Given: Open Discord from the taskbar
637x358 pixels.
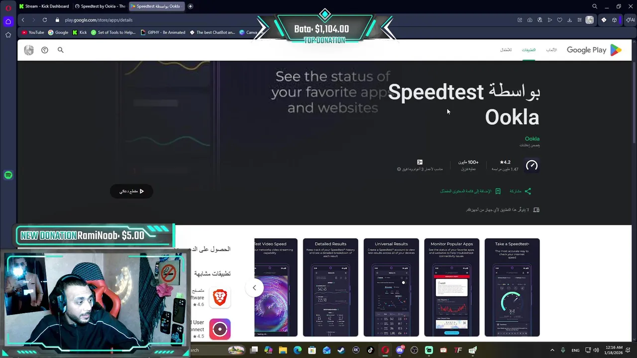Looking at the screenshot, I should [400, 350].
